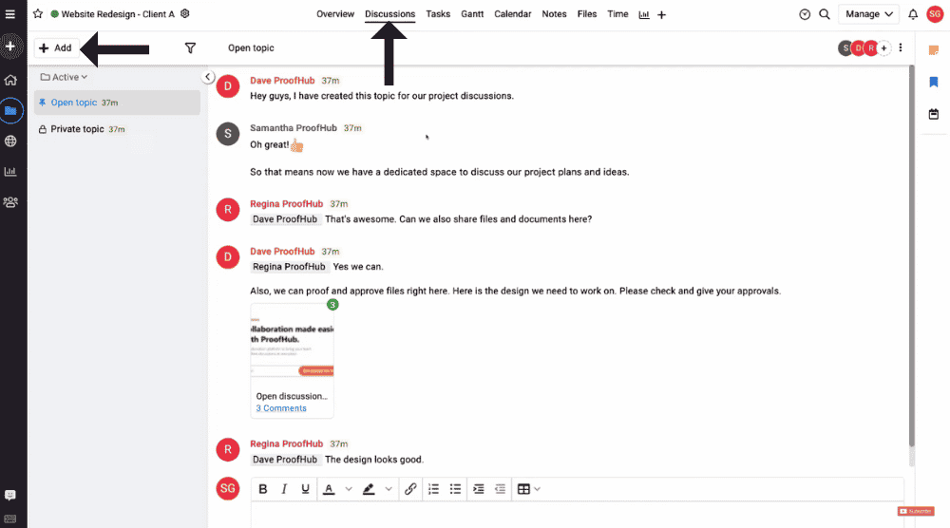Viewport: 950px width, 528px height.
Task: Open the Manage dropdown
Action: click(869, 14)
